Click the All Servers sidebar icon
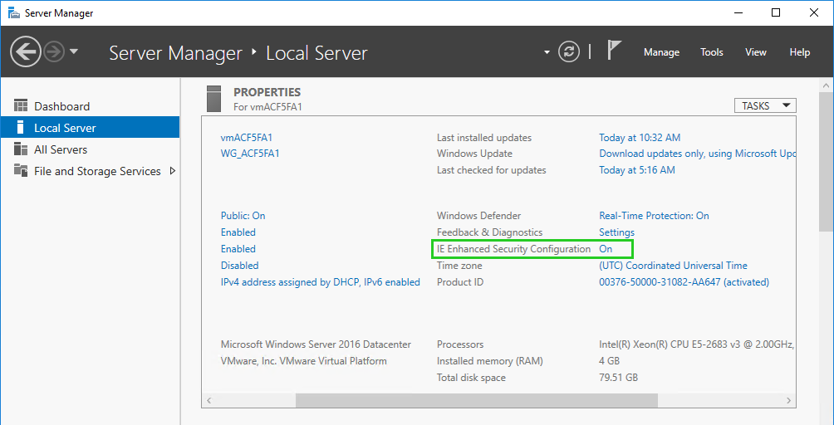This screenshot has height=425, width=834. [x=21, y=149]
